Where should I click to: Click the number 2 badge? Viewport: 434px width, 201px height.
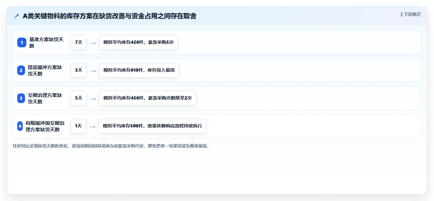point(21,70)
